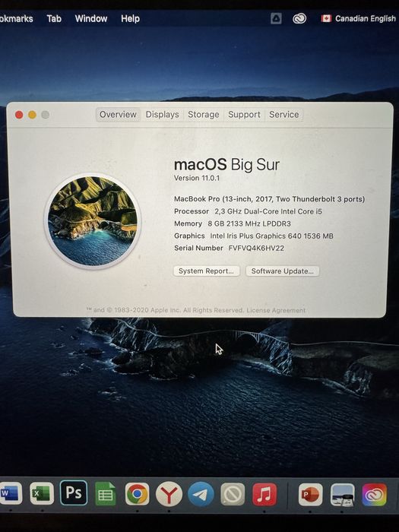
Task: Launch Google Chrome from the Dock
Action: pyautogui.click(x=137, y=494)
